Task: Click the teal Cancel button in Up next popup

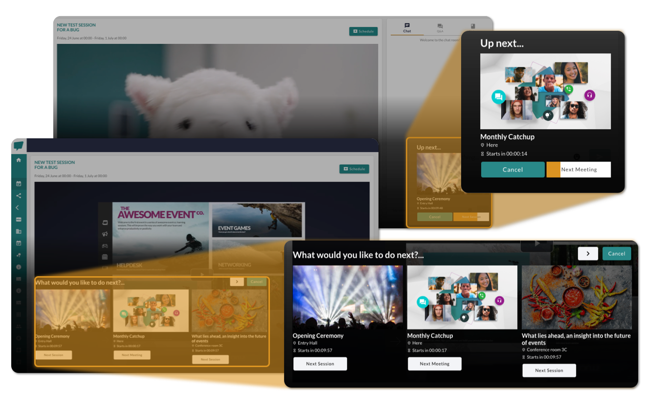Action: 512,170
